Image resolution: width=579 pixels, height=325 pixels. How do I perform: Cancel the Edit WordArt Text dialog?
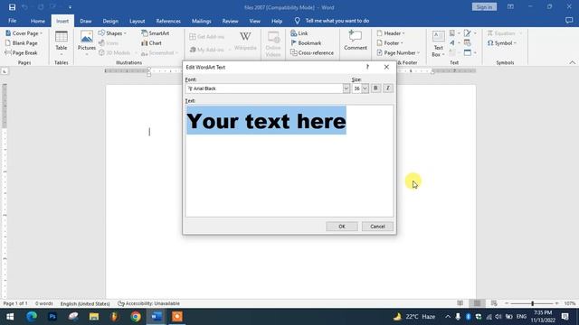(x=377, y=227)
